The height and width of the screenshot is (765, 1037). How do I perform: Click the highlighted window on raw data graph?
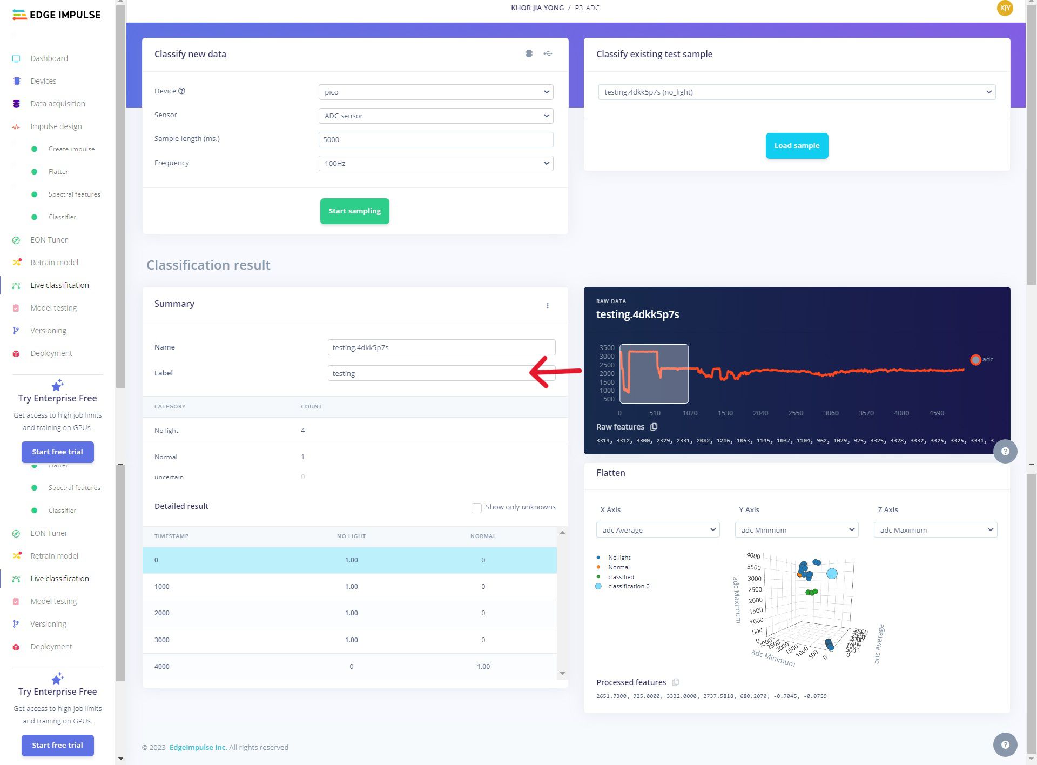point(654,374)
